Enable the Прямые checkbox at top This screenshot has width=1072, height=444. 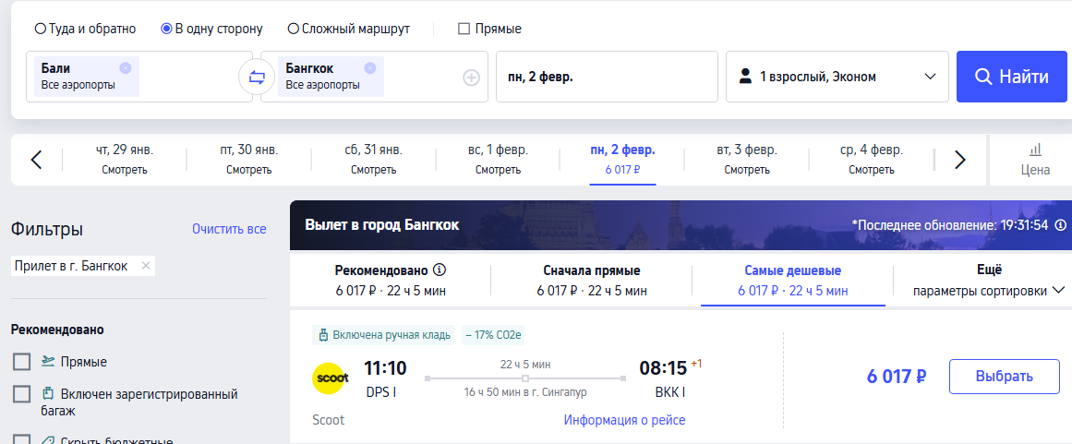click(x=464, y=29)
